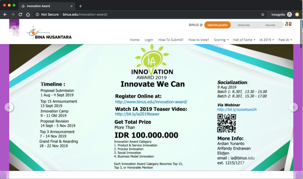Select the Innovation Award browser tab

click(47, 6)
